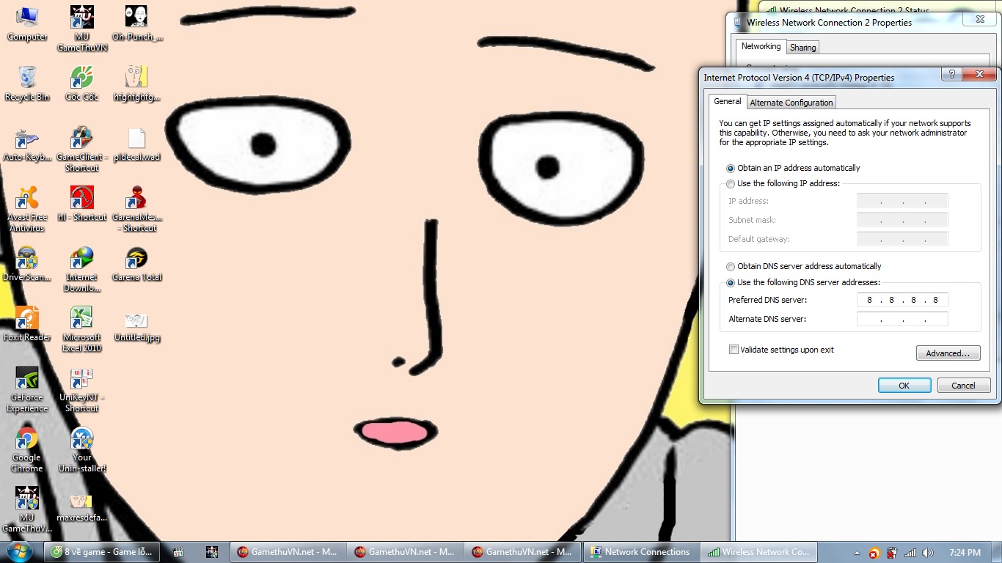This screenshot has width=1002, height=563.
Task: Open the Computer desktop icon
Action: click(27, 23)
